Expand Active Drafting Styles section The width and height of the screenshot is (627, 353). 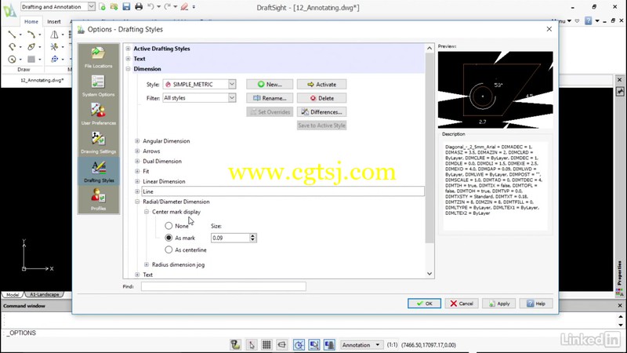click(x=129, y=49)
